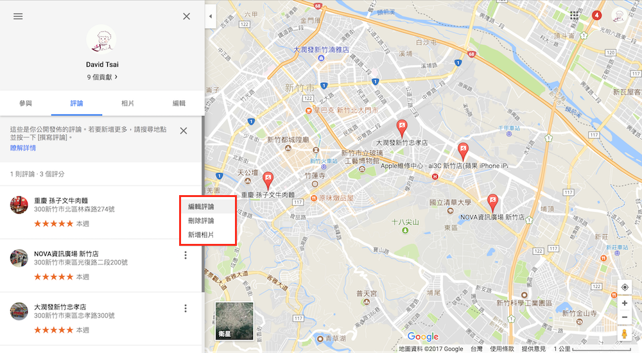Click the 新竹金山寺 map marker
The height and width of the screenshot is (353, 642).
(x=579, y=322)
